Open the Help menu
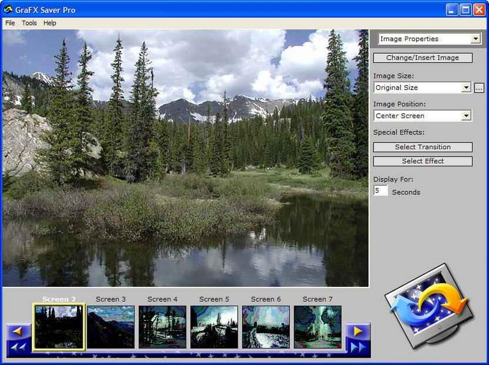The image size is (489, 365). pyautogui.click(x=50, y=23)
